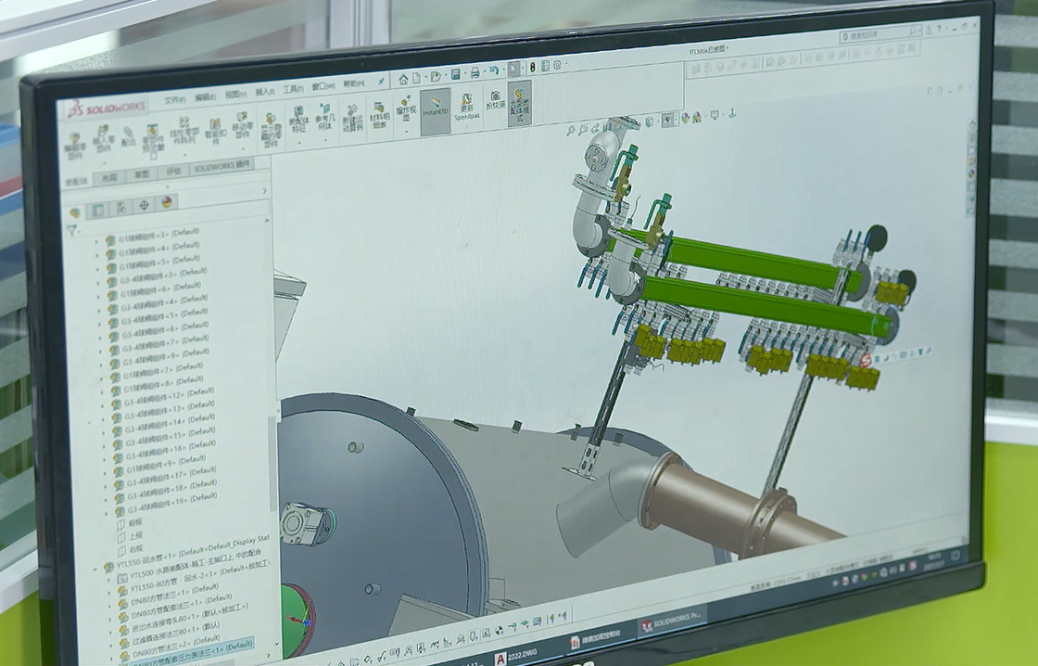The height and width of the screenshot is (666, 1038).
Task: Toggle the menu bar pin icon
Action: (x=382, y=82)
